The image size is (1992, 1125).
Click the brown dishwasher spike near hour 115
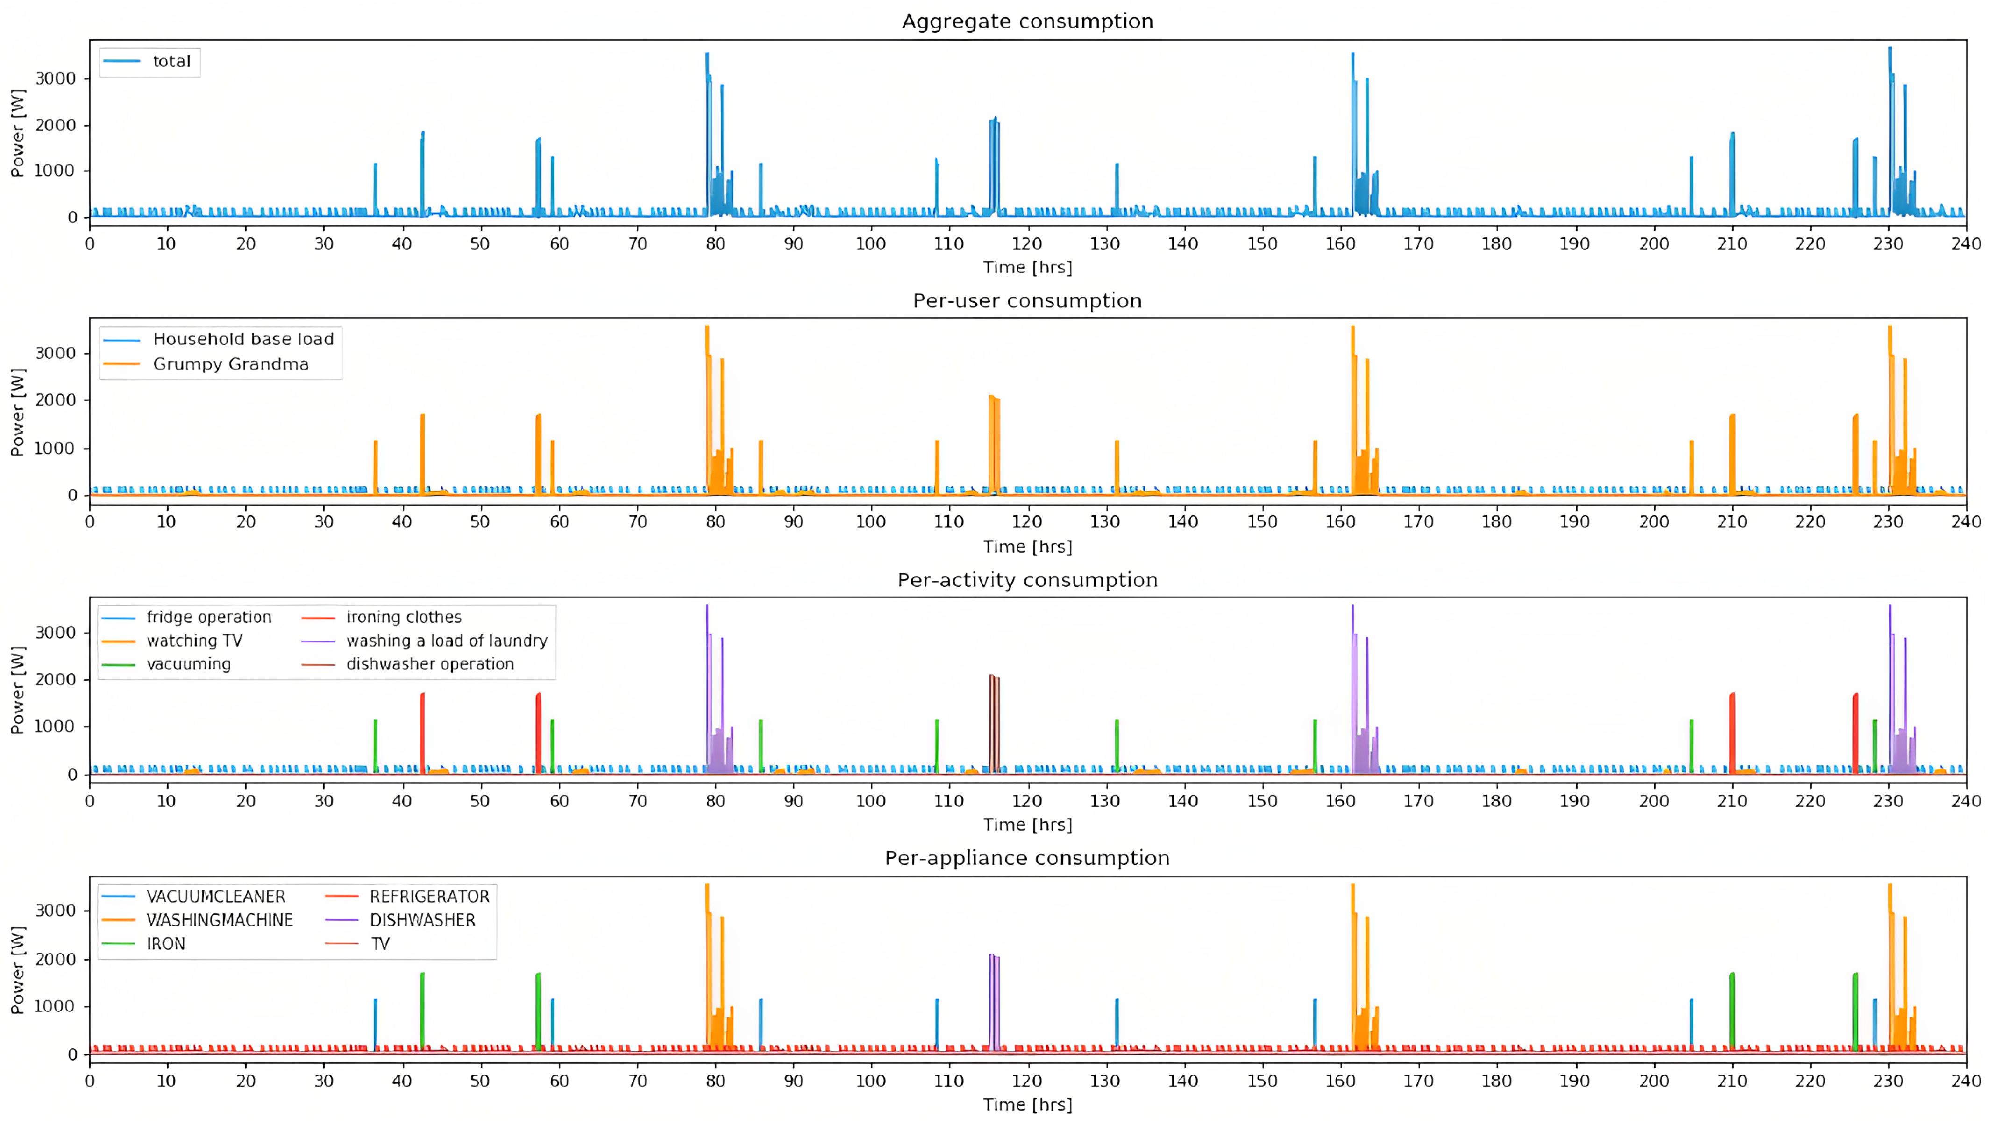994,723
